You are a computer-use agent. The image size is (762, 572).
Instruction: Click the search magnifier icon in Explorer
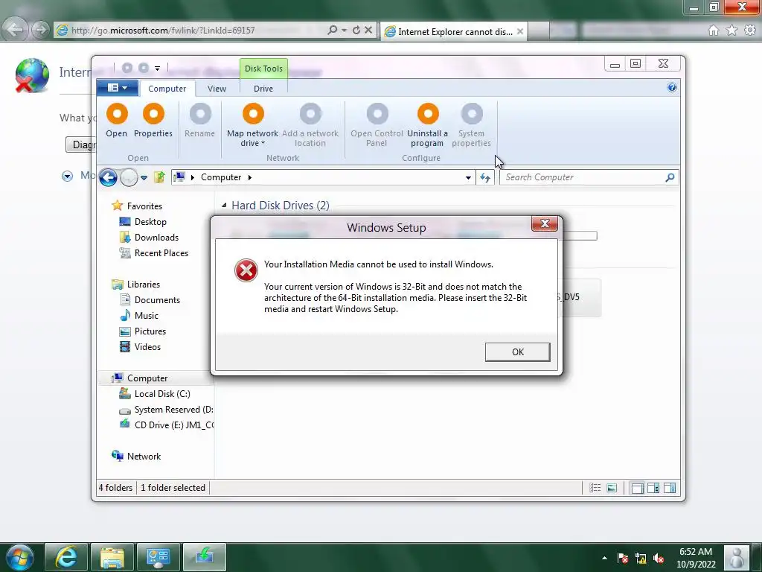pos(670,177)
